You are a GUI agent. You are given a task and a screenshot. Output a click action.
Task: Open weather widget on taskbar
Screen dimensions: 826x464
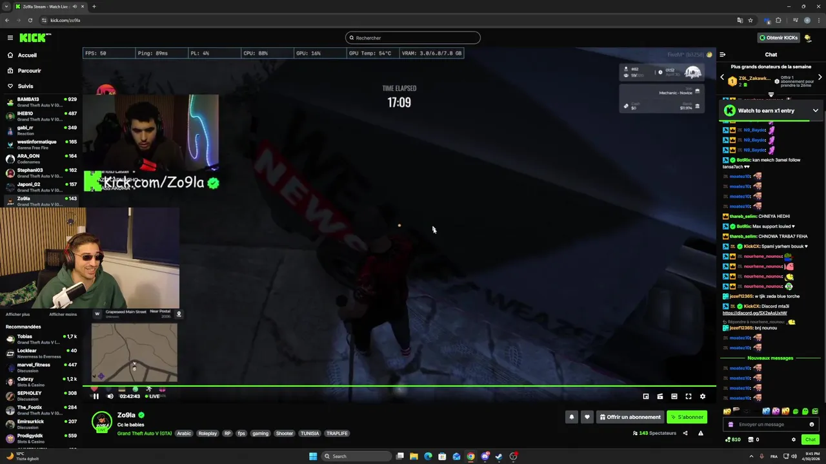point(23,456)
